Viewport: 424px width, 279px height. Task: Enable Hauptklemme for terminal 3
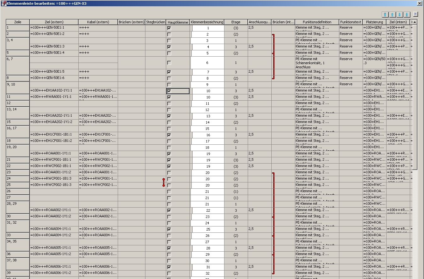pos(169,41)
